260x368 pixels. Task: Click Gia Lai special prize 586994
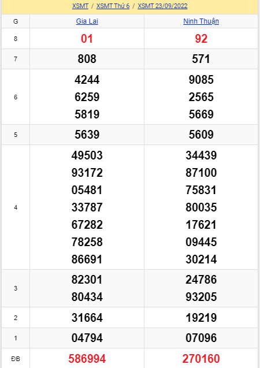(x=87, y=359)
